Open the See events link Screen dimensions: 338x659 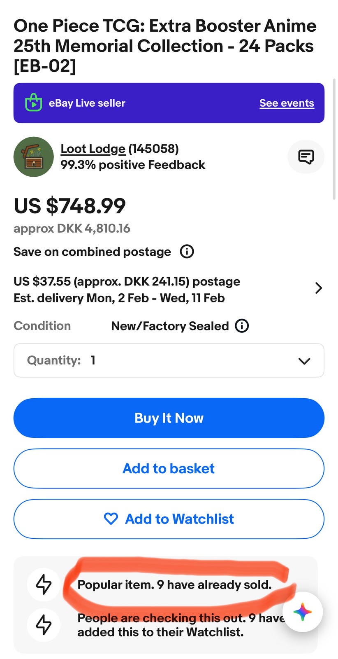point(287,103)
